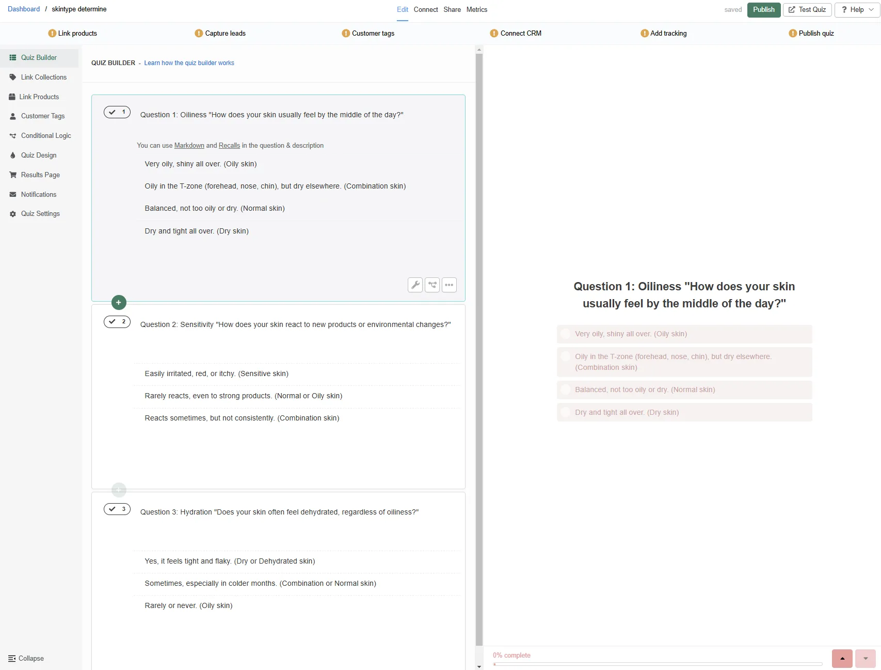
Task: Toggle Question 2 number badge
Action: click(x=117, y=322)
